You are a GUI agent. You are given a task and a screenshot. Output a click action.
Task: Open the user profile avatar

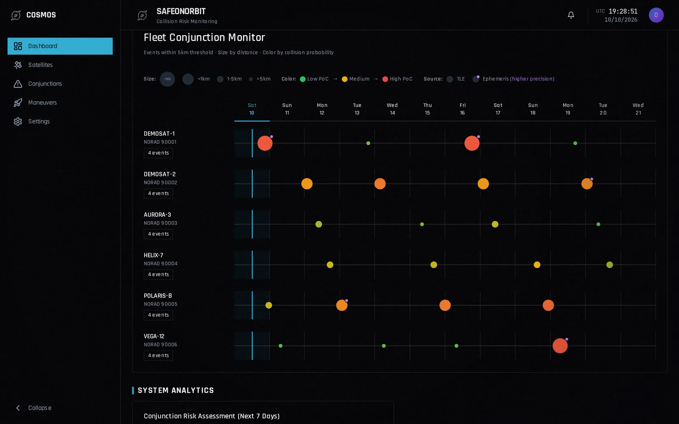click(x=656, y=15)
